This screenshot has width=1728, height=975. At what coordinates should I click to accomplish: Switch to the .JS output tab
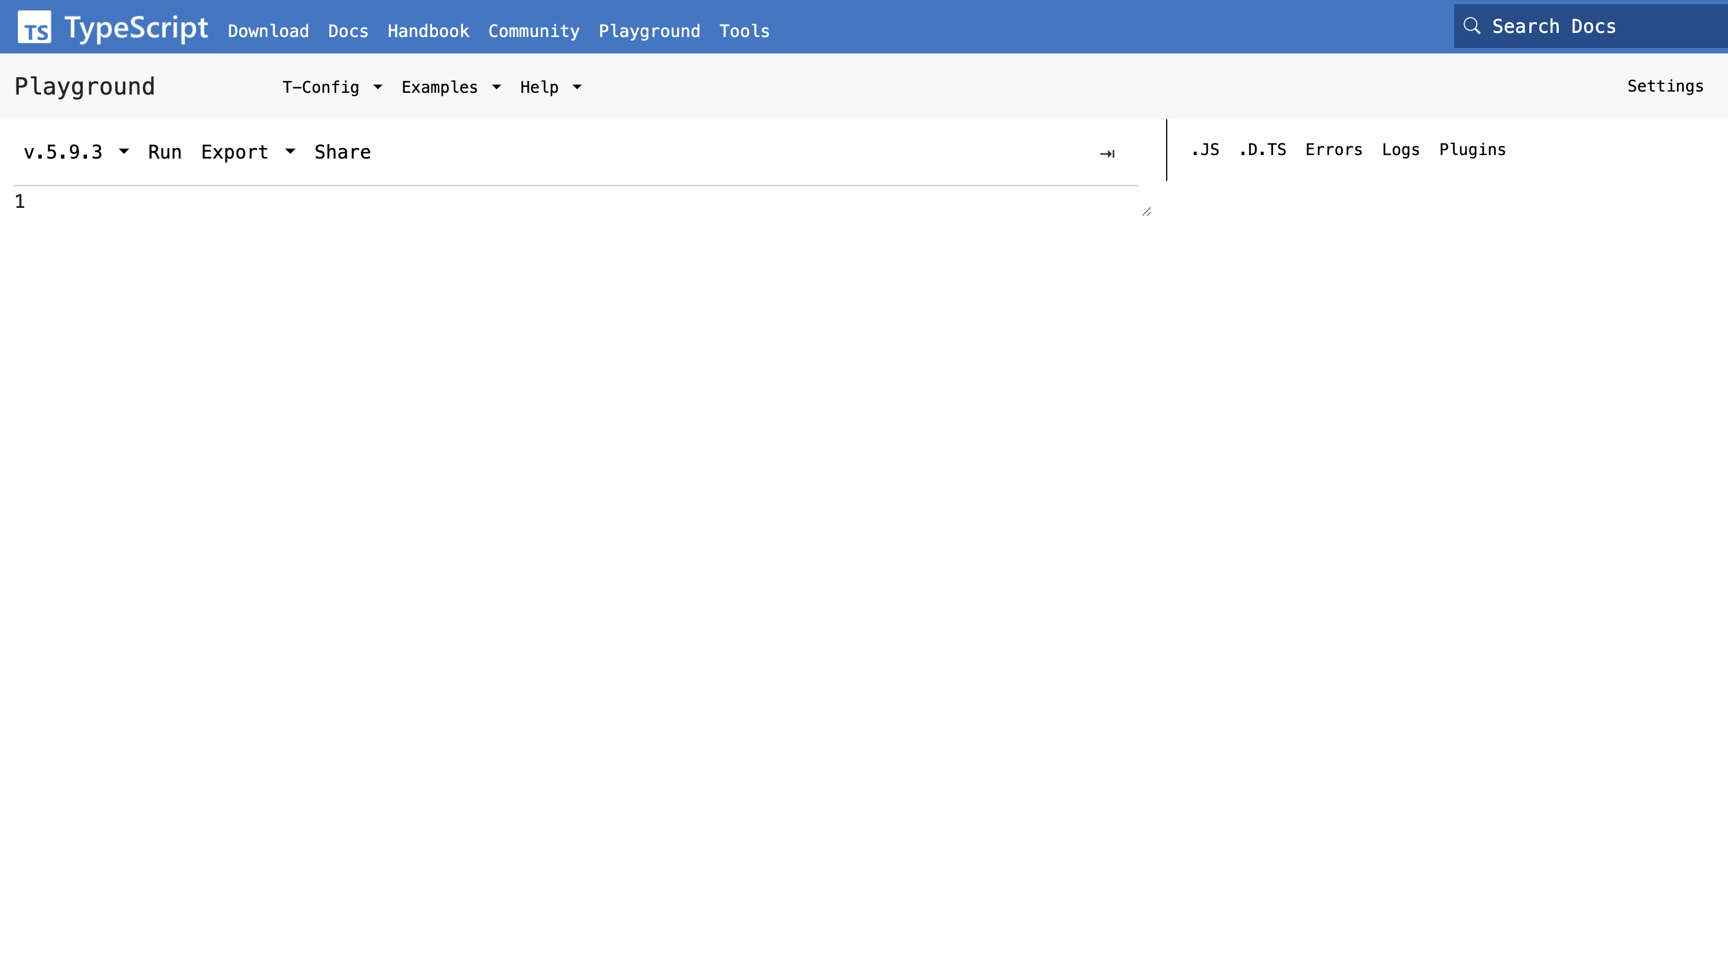(x=1205, y=150)
